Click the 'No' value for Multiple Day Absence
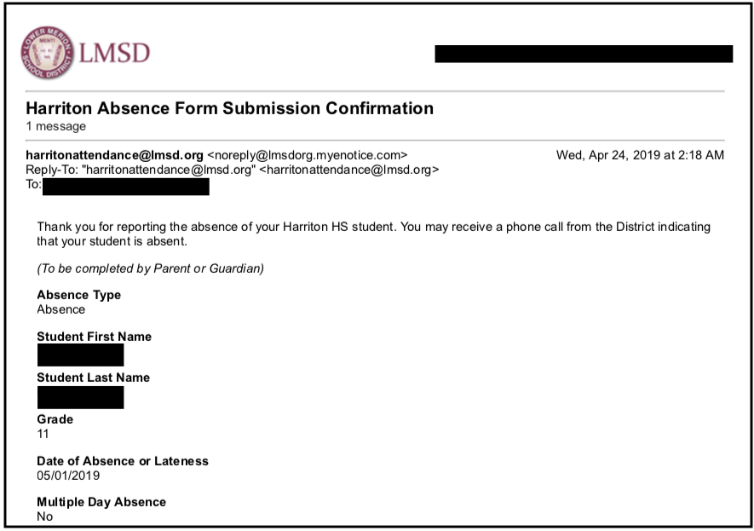This screenshot has height=531, width=754. pyautogui.click(x=44, y=517)
